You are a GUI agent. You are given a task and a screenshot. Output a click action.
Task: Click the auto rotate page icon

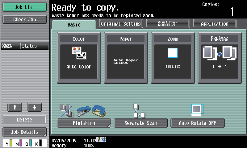pos(198,110)
